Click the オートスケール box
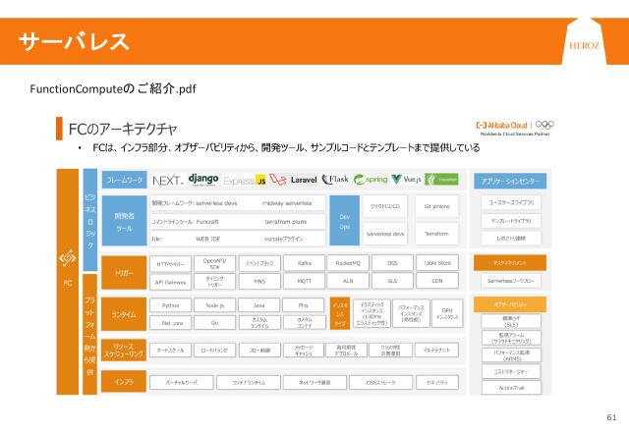Screen dimensions: 629x435 (x=170, y=350)
